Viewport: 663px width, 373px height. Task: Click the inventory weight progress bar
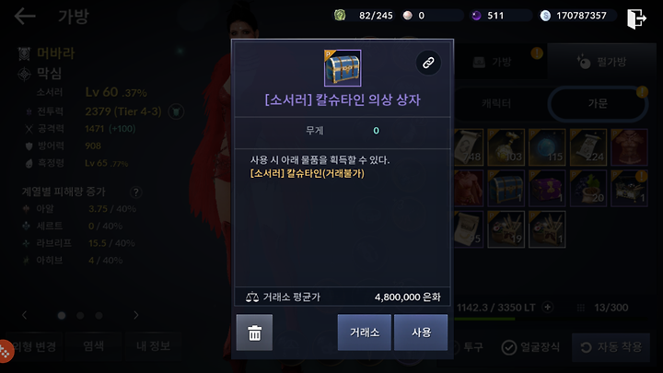pyautogui.click(x=550, y=319)
